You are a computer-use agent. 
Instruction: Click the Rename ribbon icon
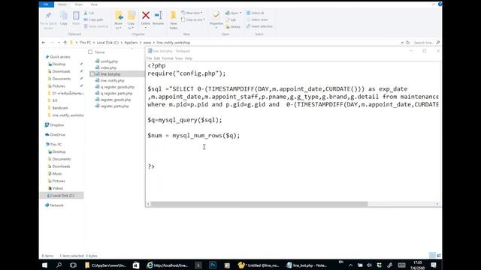click(x=159, y=18)
